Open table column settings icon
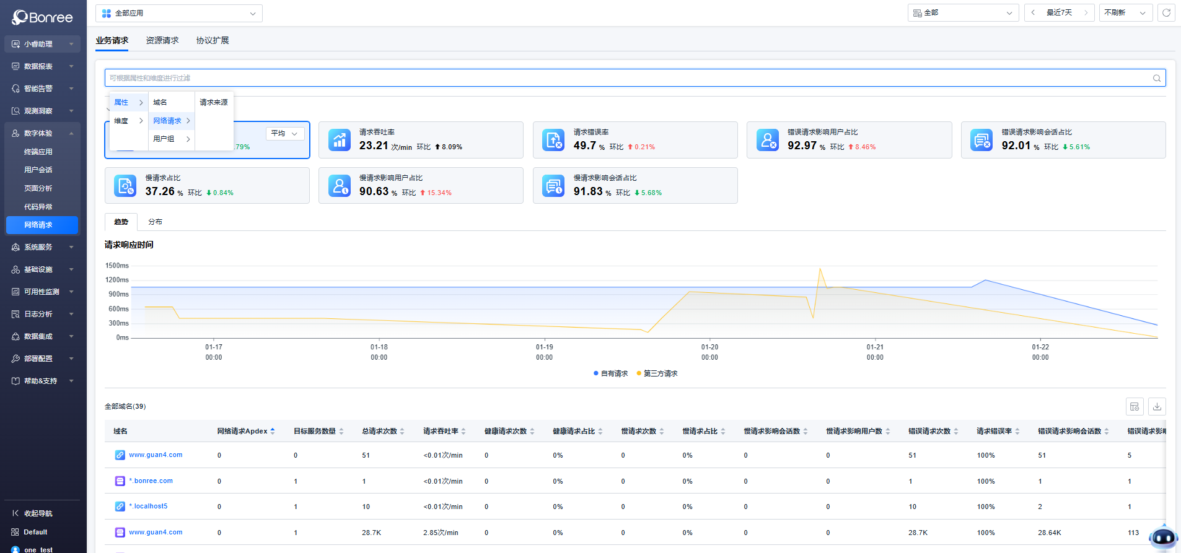The height and width of the screenshot is (553, 1181). tap(1135, 407)
